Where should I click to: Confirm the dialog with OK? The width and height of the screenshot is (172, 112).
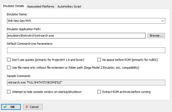click(x=11, y=107)
